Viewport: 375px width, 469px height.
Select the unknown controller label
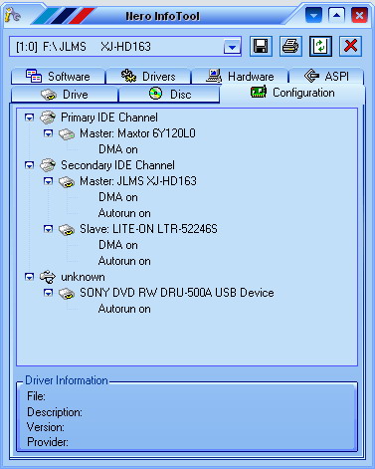83,277
